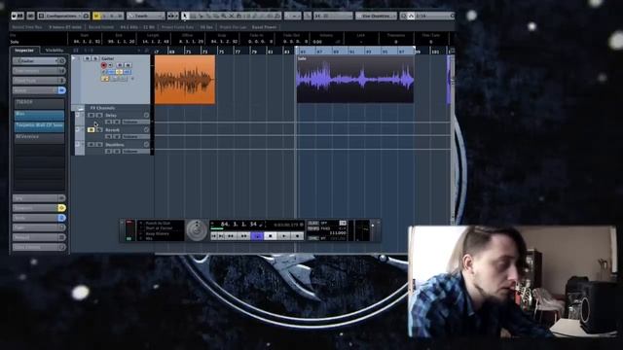Viewport: 623px width, 350px height.
Task: Select the Split scissors tool
Action: pyautogui.click(x=202, y=16)
